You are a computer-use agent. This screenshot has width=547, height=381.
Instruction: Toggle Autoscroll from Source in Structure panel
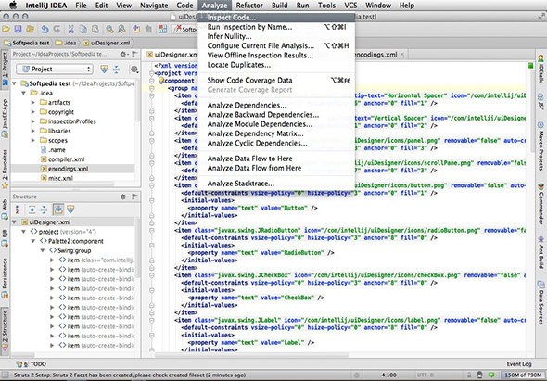click(70, 210)
